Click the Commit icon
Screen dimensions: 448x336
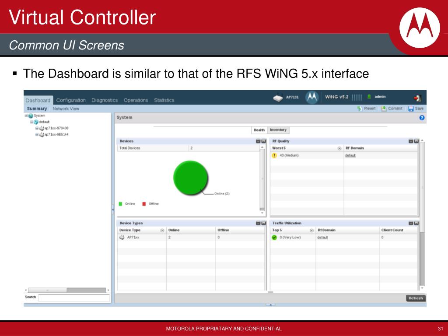click(384, 108)
